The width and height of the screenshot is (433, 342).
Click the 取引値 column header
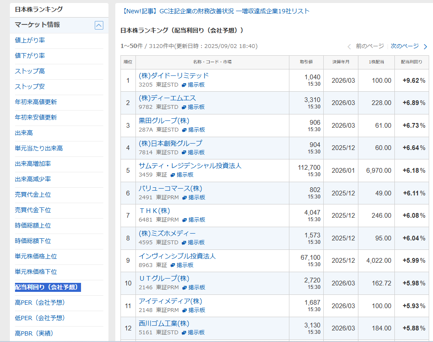(x=306, y=62)
